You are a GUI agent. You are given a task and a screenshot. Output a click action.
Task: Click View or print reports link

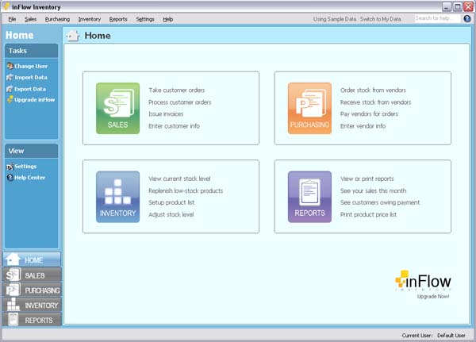(367, 179)
